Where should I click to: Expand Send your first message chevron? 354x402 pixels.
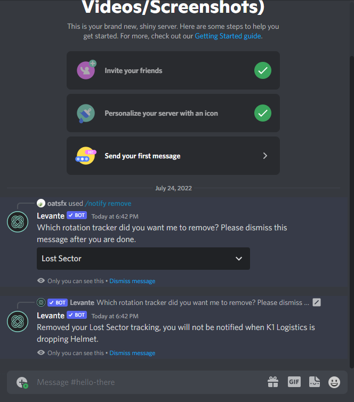(265, 156)
